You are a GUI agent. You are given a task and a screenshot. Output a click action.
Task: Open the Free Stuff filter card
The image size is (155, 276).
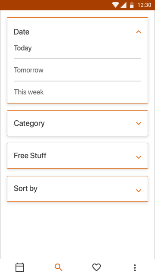tap(77, 156)
